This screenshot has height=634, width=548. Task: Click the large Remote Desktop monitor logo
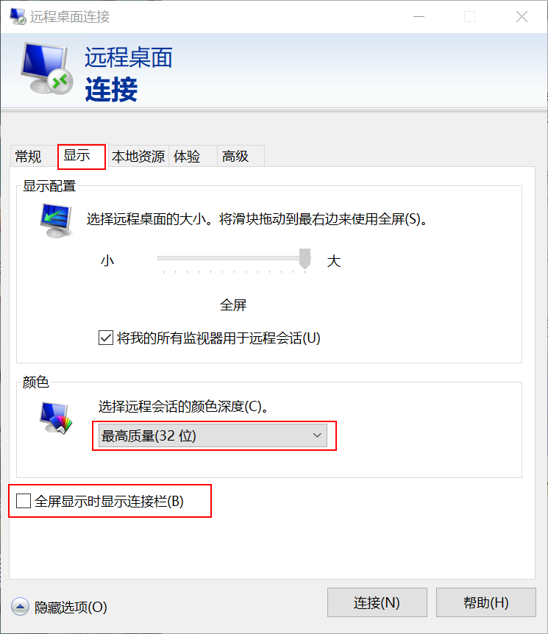coord(47,68)
